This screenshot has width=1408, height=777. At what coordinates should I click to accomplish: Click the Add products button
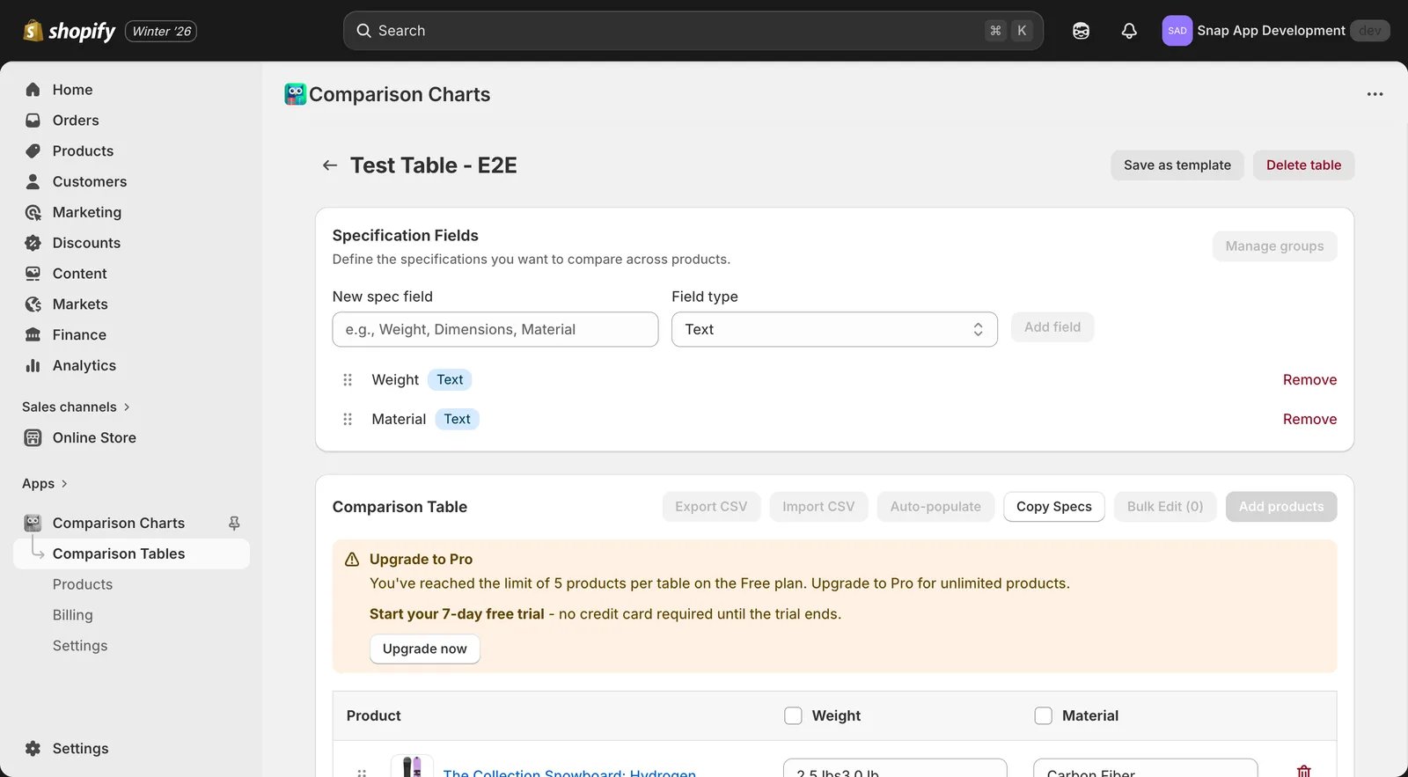point(1281,507)
